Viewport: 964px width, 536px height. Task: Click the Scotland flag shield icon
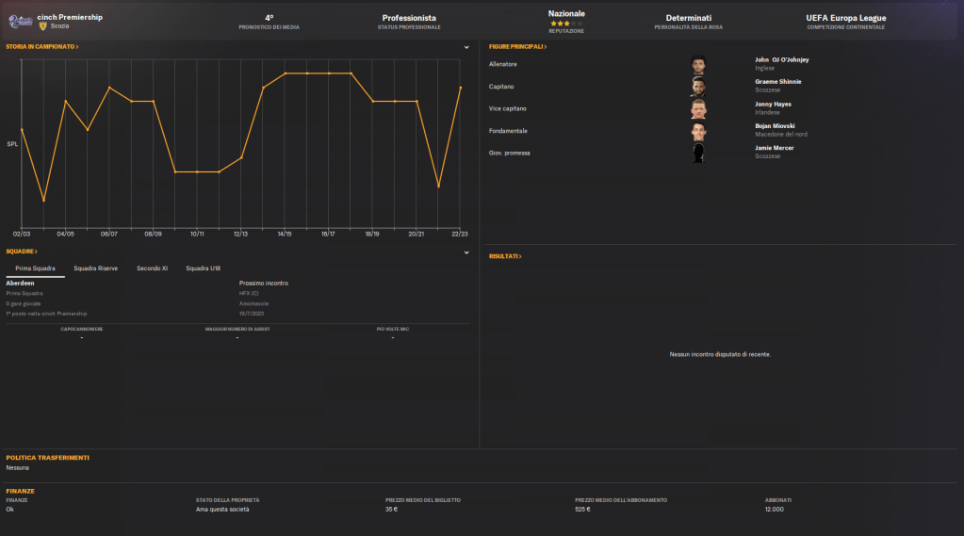coord(43,26)
